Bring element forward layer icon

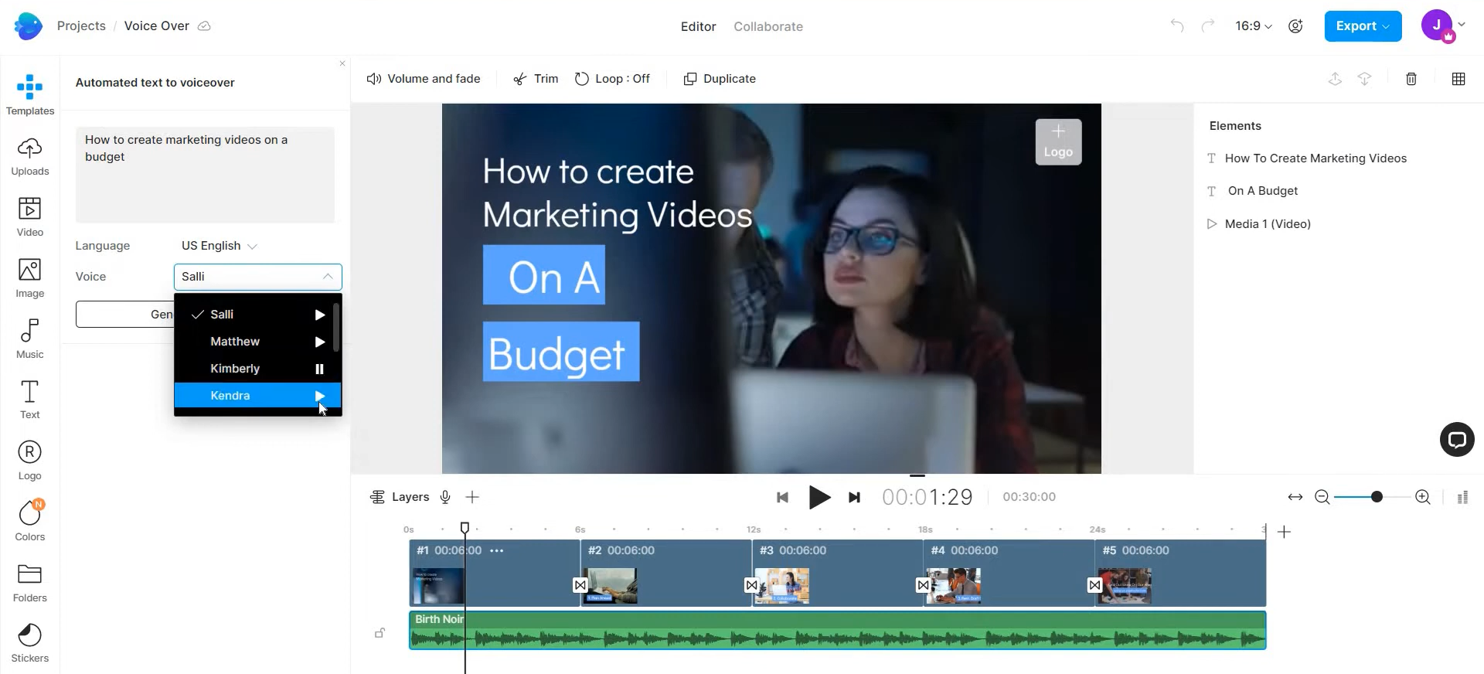[x=1335, y=79]
